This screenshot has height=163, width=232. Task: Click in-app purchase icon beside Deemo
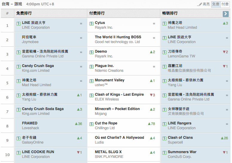point(91,52)
